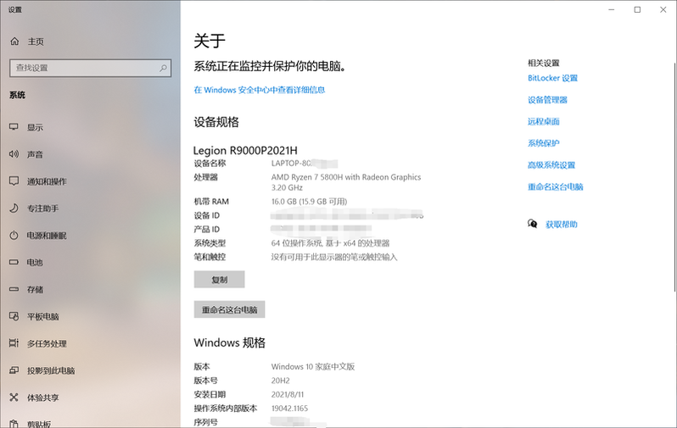Click the Home (主页) icon in sidebar
Image resolution: width=677 pixels, height=428 pixels.
click(x=14, y=42)
